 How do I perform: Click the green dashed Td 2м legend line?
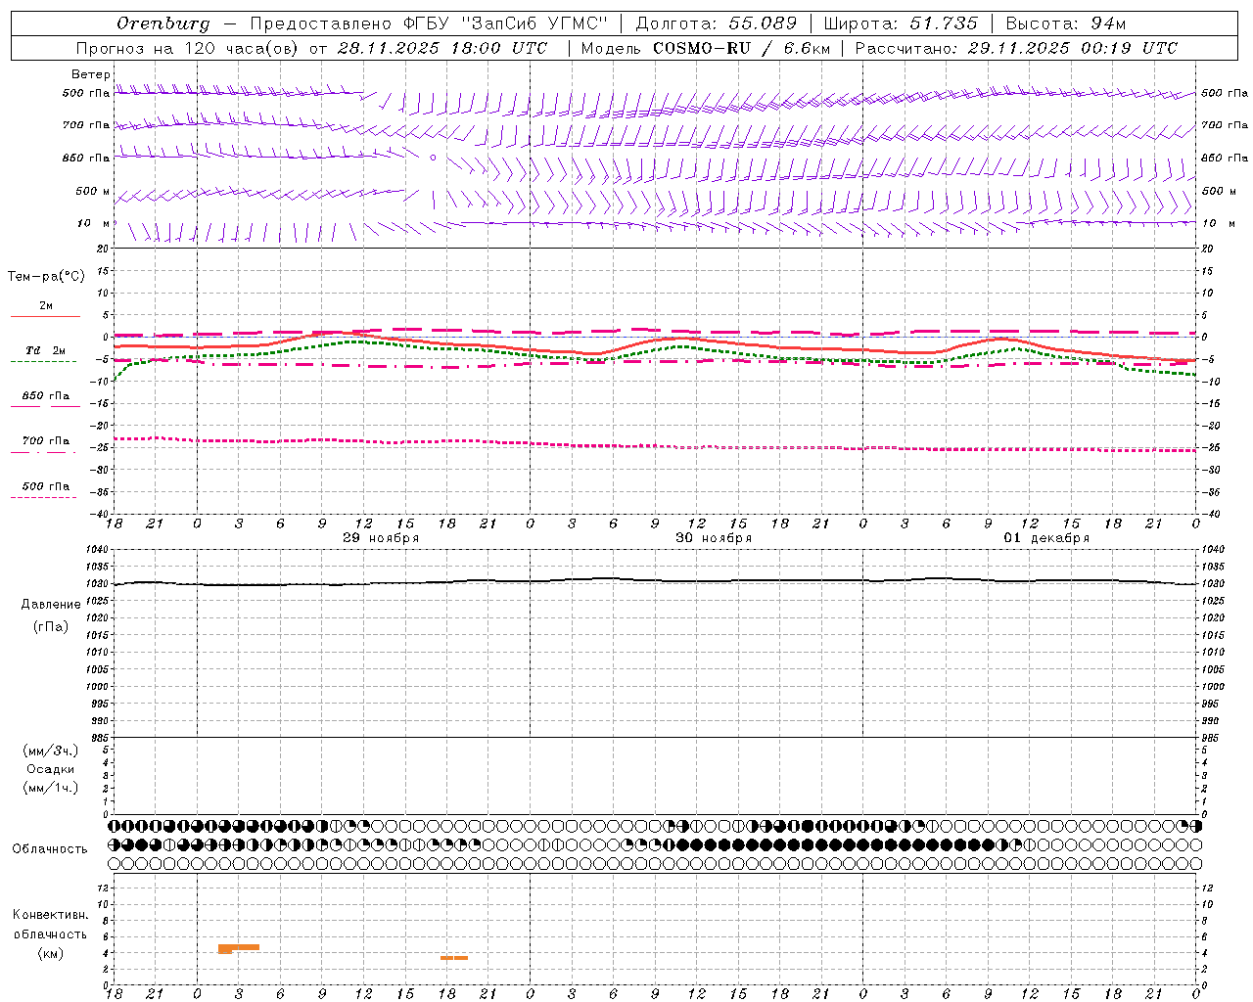coord(44,362)
